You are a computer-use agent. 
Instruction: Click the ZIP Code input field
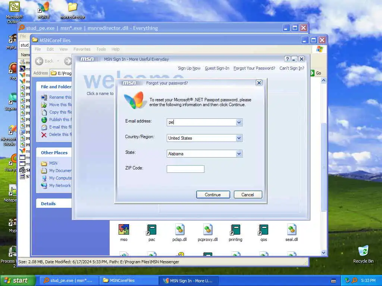click(185, 169)
